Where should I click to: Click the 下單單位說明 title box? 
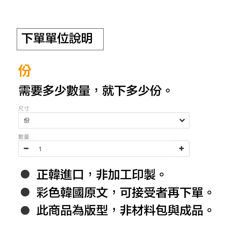60,39
